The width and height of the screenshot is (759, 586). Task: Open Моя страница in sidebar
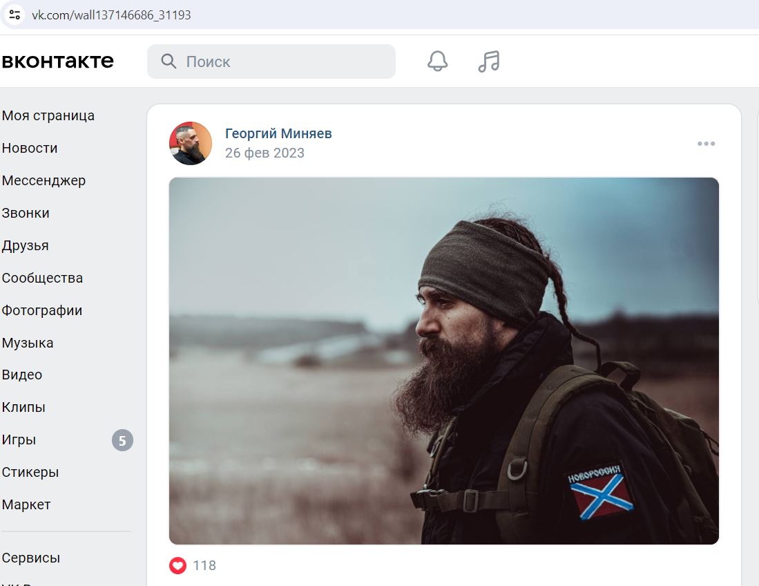[48, 115]
